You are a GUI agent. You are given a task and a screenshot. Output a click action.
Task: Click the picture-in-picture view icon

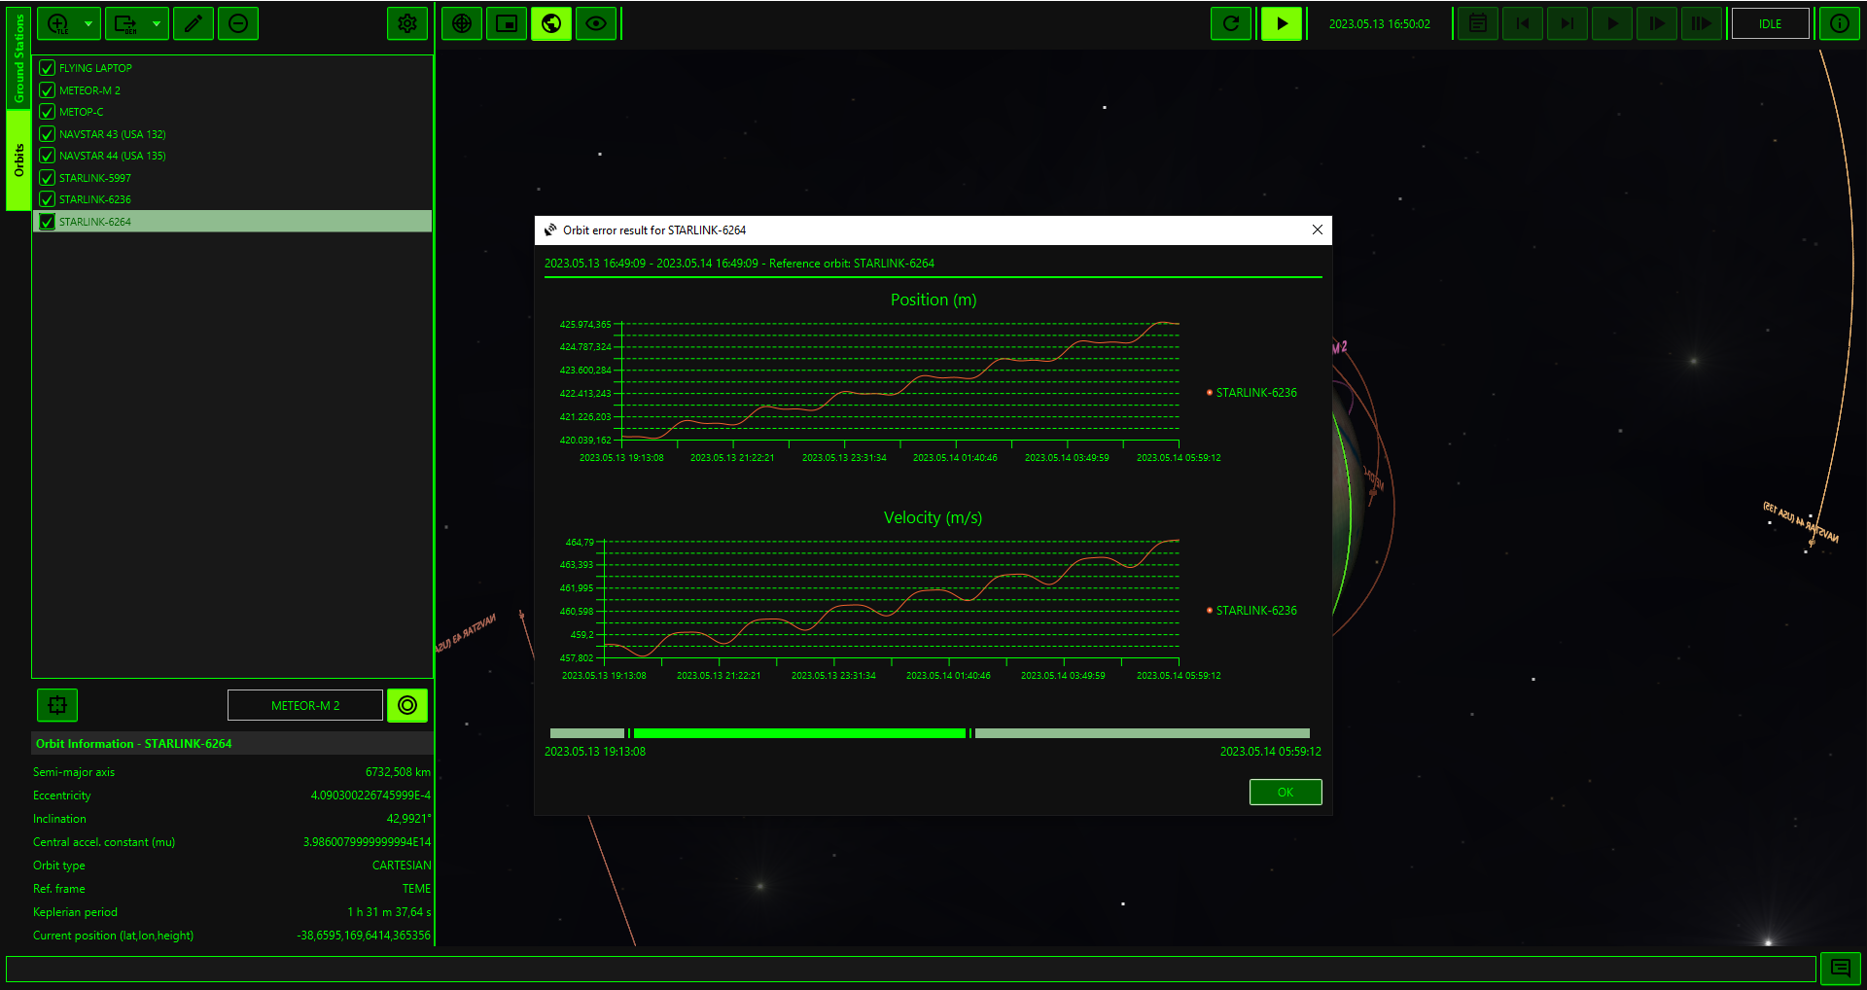coord(507,23)
